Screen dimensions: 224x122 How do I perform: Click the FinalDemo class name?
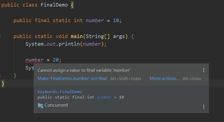54,5
